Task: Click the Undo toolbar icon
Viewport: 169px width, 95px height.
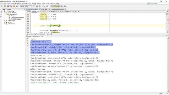Action: coord(14,6)
